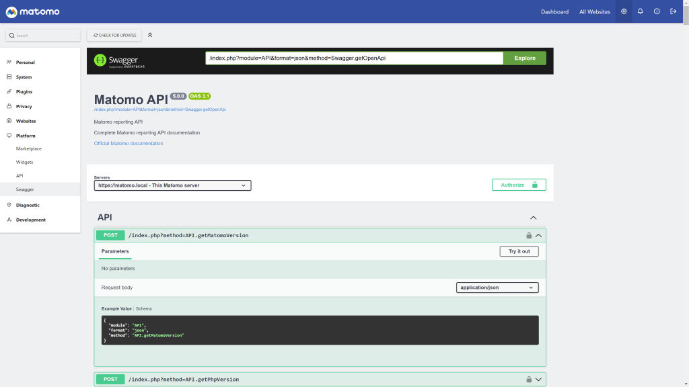
Task: Open the notifications bell icon
Action: coord(641,11)
